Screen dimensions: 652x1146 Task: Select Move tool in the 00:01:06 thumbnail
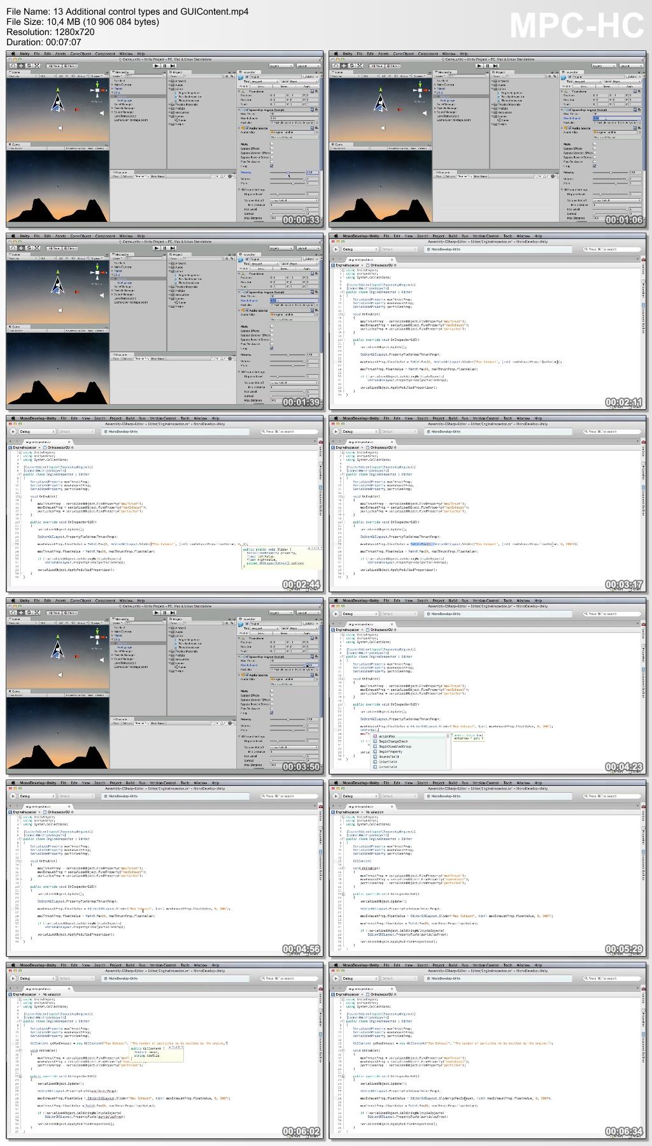click(x=344, y=66)
